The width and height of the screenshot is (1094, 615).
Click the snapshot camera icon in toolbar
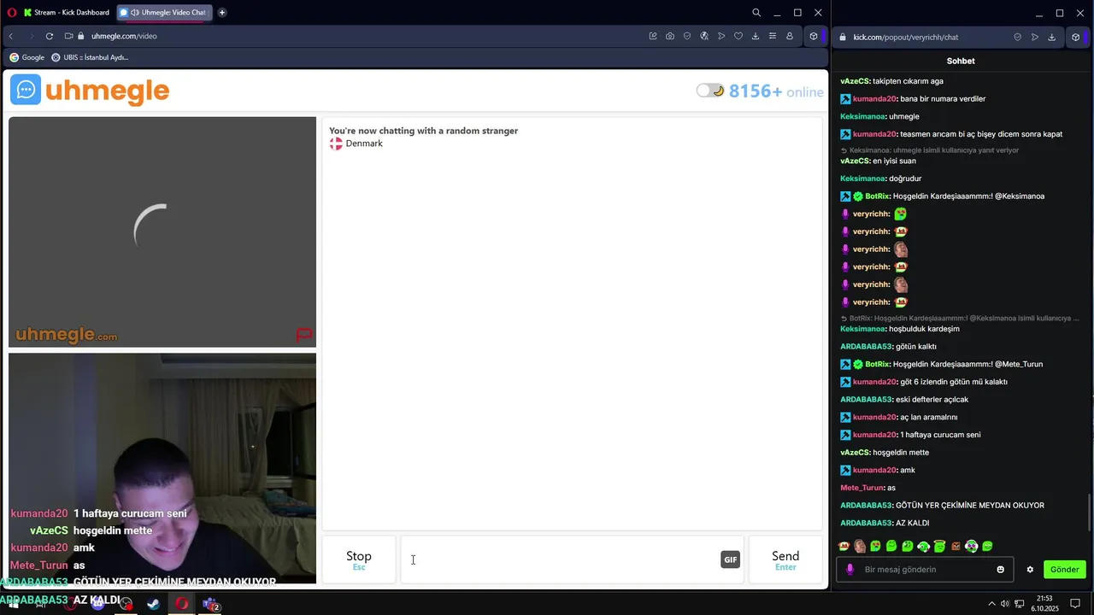point(670,36)
